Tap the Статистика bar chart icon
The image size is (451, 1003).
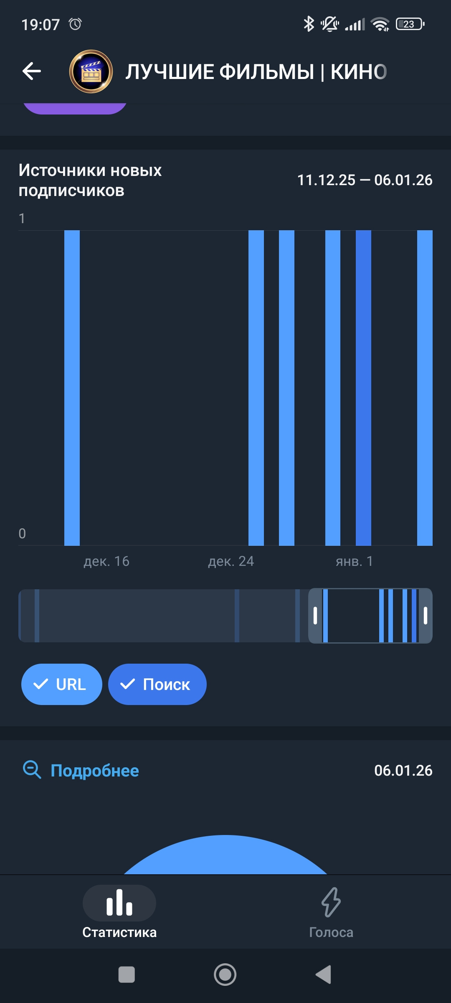[x=119, y=903]
